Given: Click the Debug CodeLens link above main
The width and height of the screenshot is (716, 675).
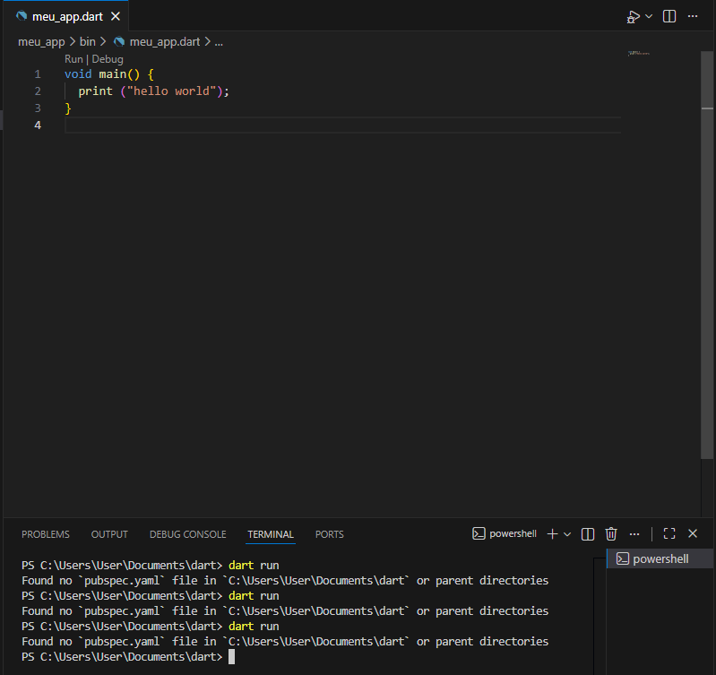Looking at the screenshot, I should point(107,59).
